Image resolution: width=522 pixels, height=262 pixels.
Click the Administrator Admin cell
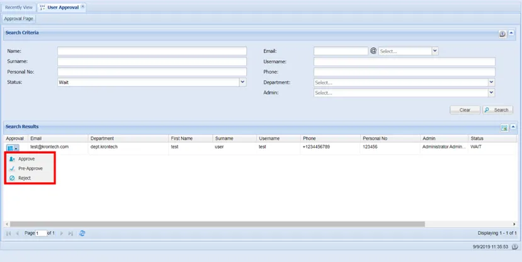tap(444, 146)
